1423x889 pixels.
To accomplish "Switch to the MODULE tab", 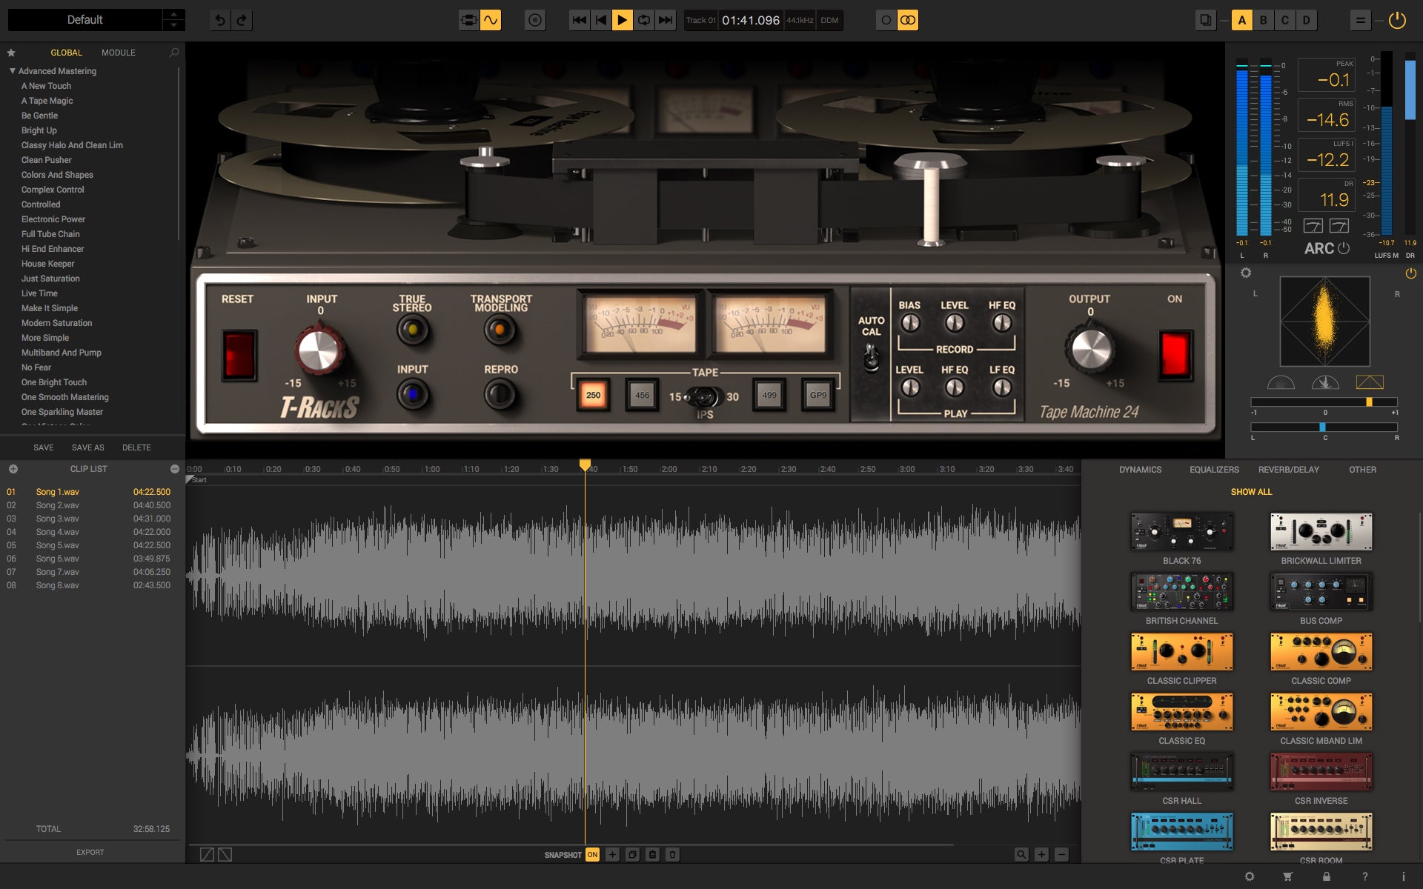I will click(x=117, y=52).
